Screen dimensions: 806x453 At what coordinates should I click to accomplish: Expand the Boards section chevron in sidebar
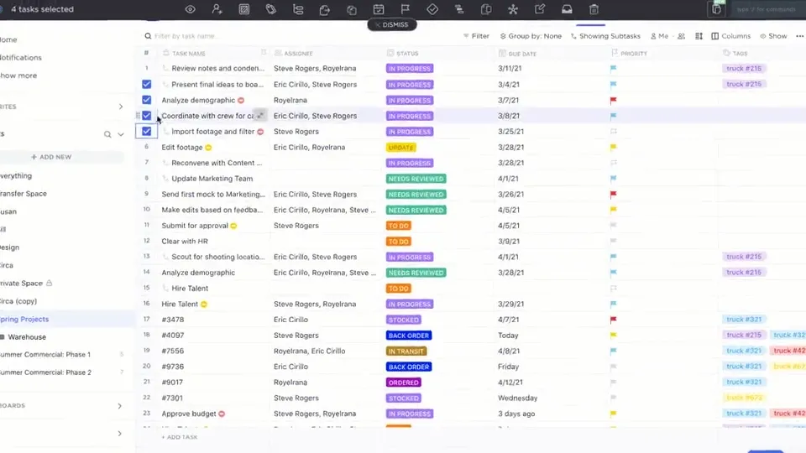(x=120, y=406)
